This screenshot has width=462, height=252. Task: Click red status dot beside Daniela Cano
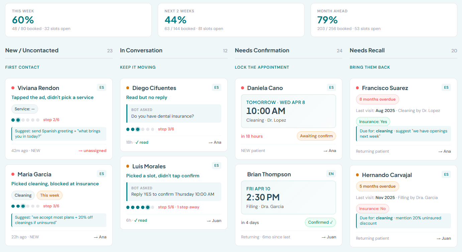coord(242,88)
